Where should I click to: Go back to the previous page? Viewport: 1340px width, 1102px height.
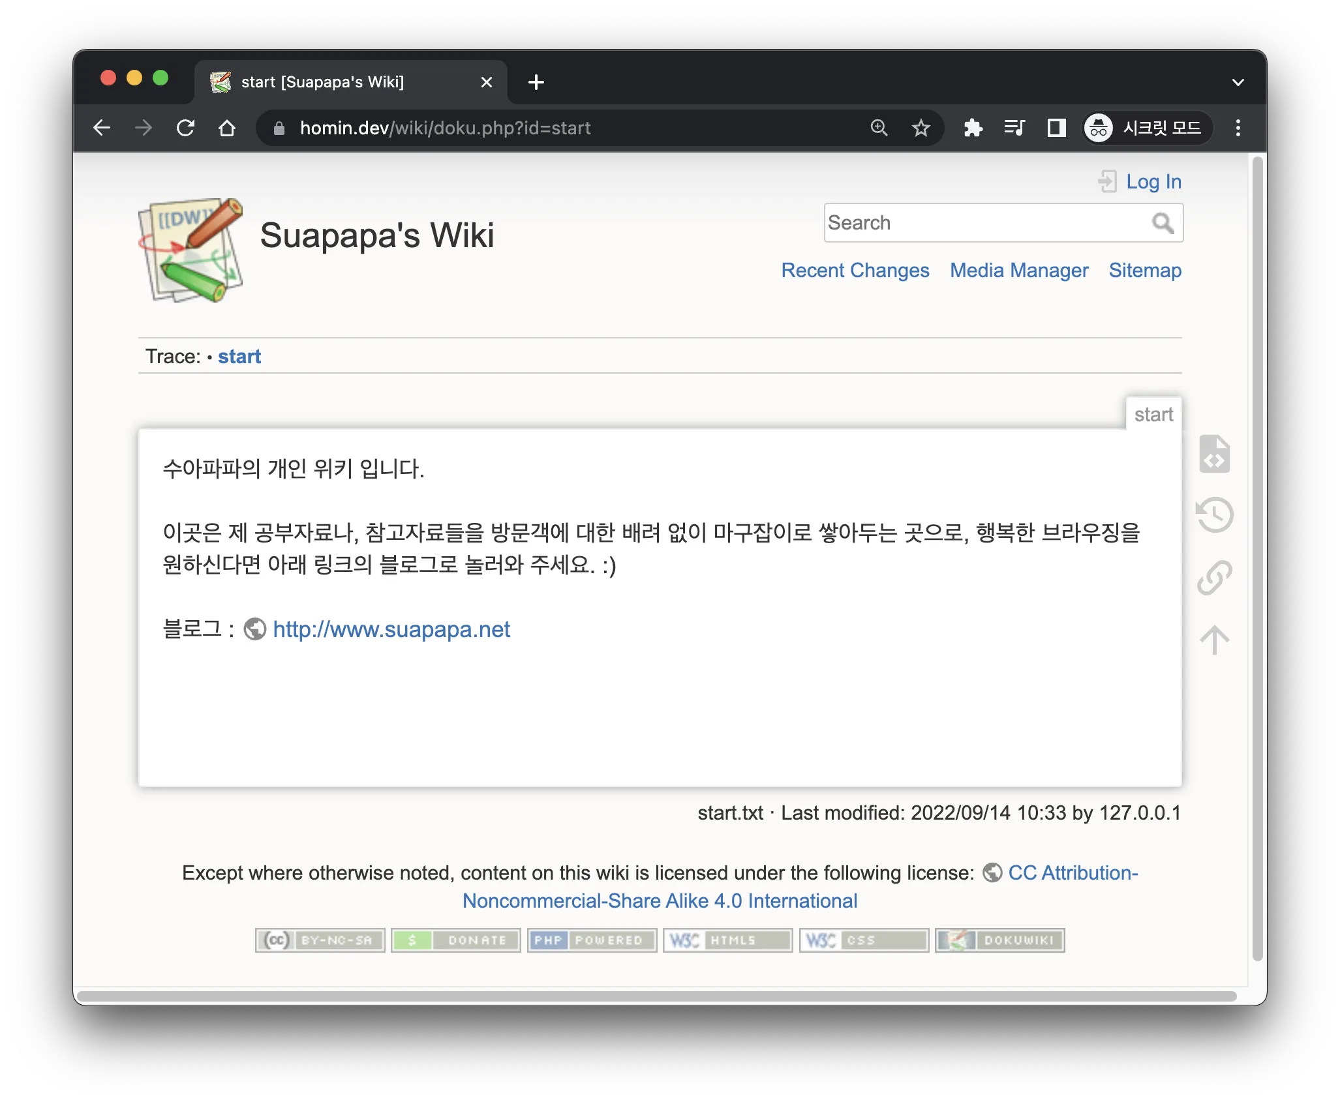tap(102, 128)
